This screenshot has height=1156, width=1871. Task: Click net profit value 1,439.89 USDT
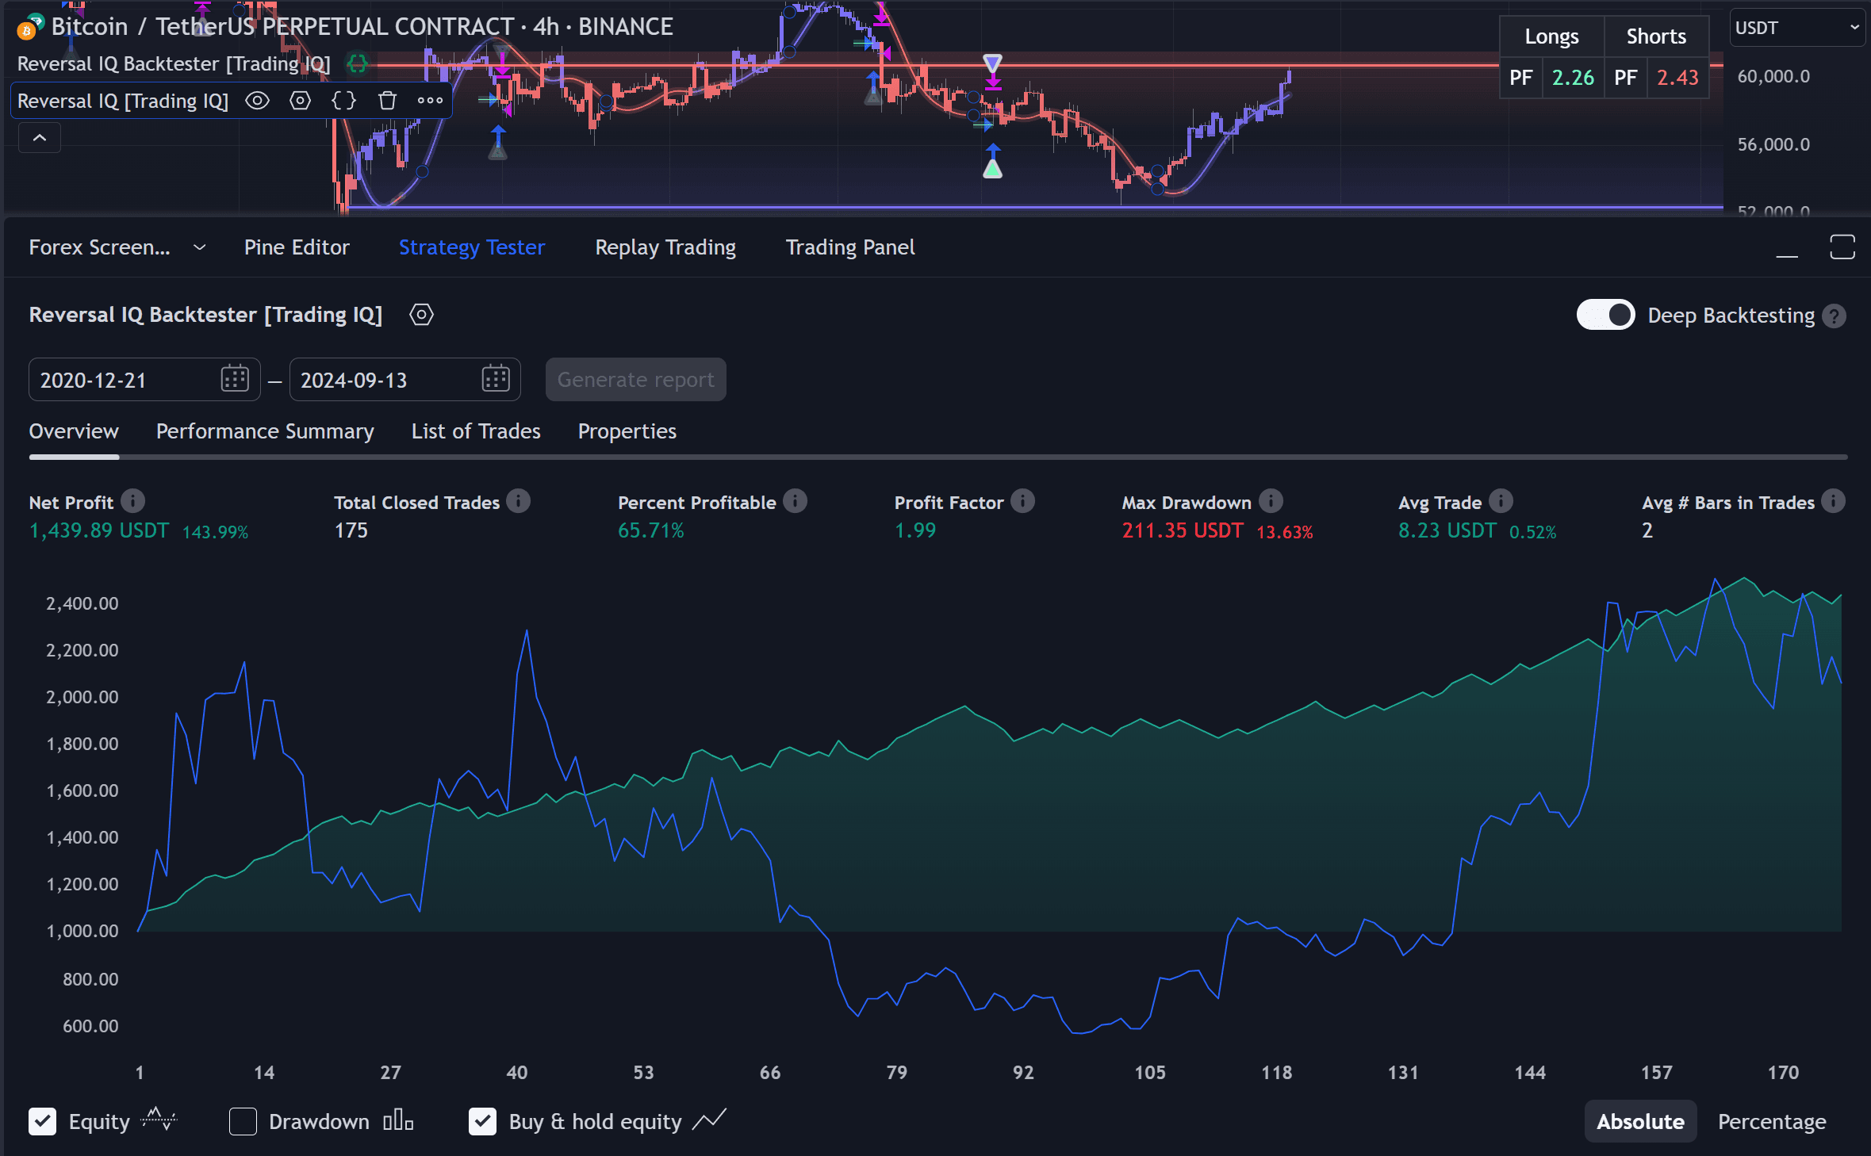coord(99,530)
